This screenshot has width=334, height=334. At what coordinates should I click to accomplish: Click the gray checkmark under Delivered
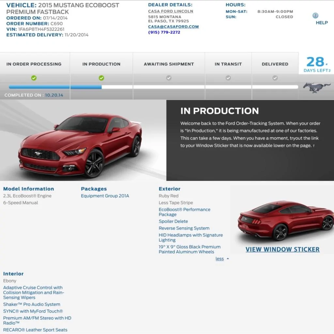point(275,78)
